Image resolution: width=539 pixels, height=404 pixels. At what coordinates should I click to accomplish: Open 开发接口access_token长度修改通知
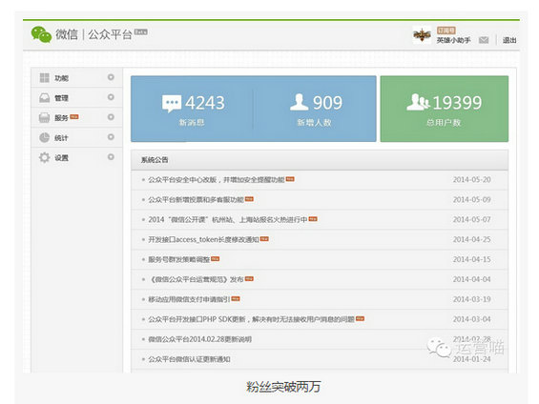click(x=203, y=239)
